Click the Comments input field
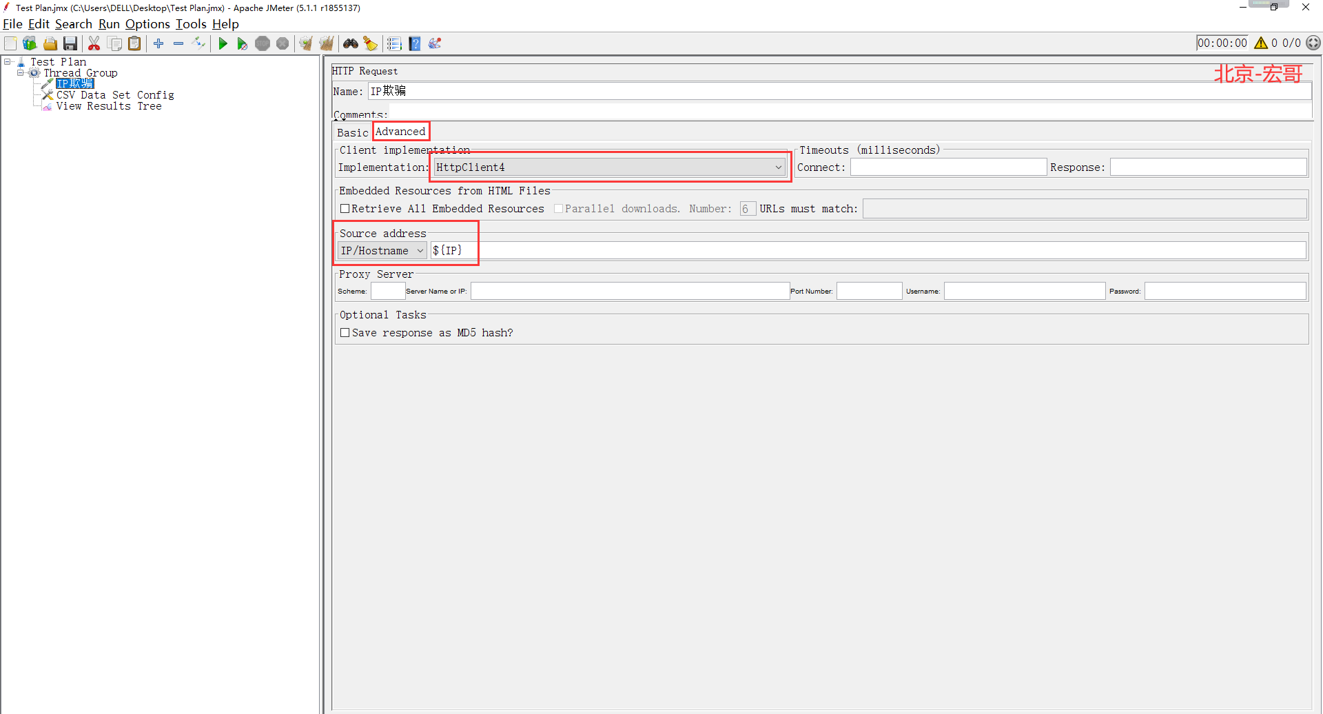The width and height of the screenshot is (1323, 714). [850, 112]
